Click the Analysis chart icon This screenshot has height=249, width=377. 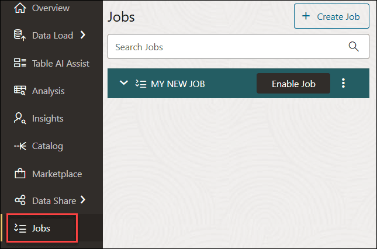click(20, 91)
